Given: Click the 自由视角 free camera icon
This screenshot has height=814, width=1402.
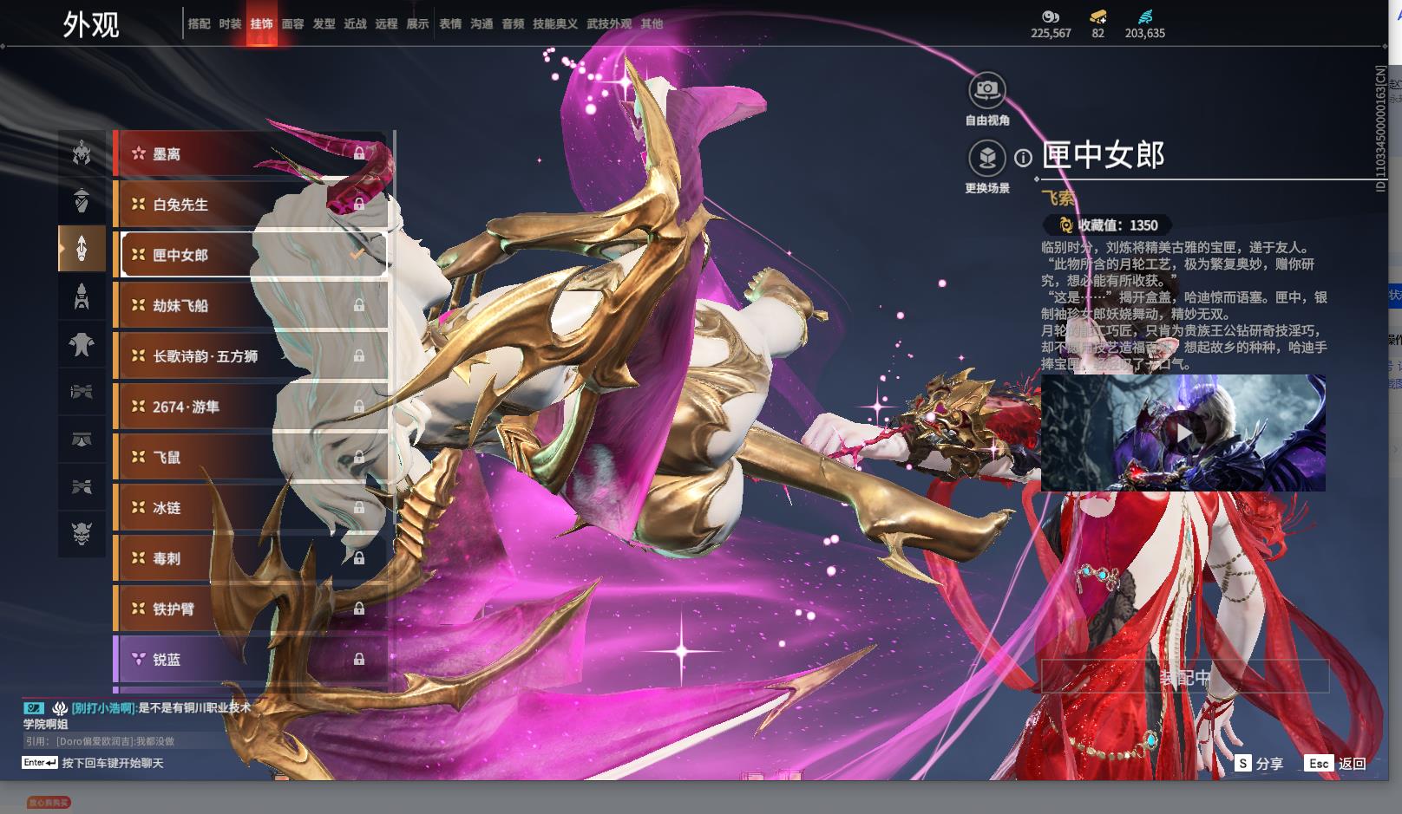Looking at the screenshot, I should [x=986, y=90].
